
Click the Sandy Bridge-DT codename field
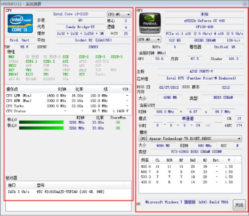80,27
